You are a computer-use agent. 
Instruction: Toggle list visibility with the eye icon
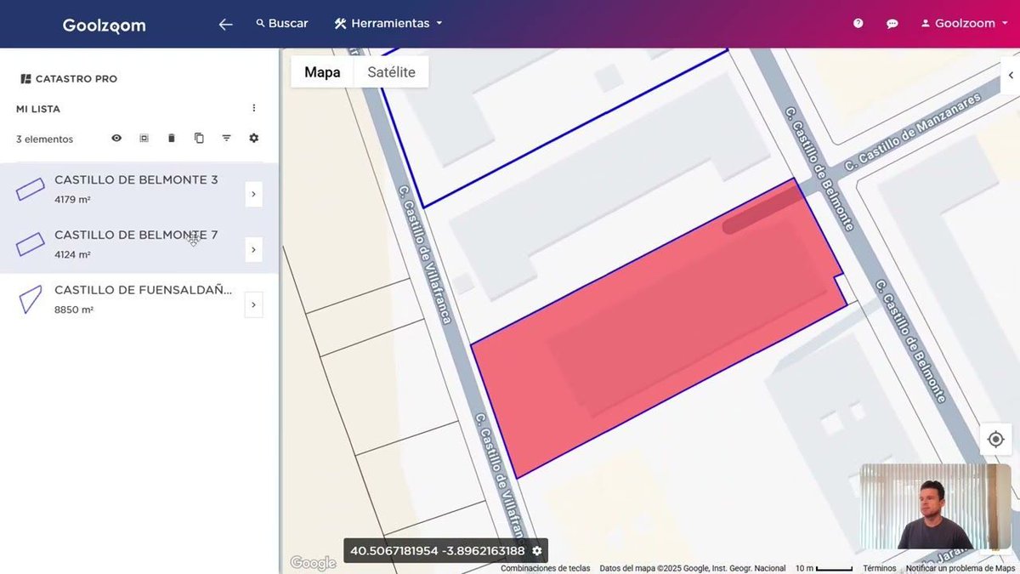point(116,138)
